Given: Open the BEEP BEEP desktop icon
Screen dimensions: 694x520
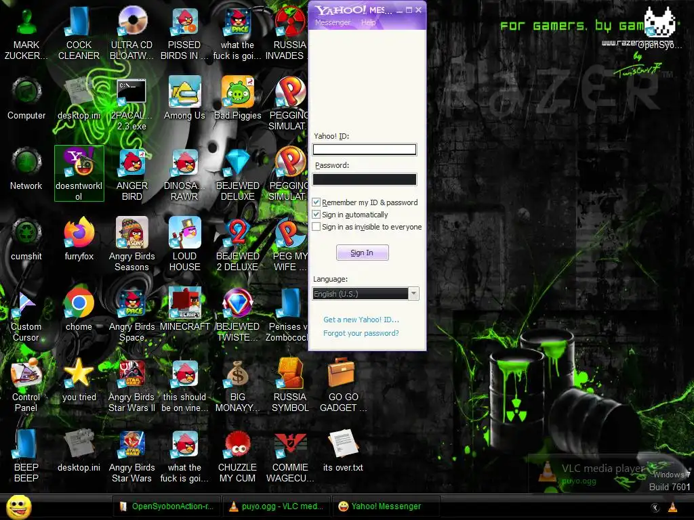Looking at the screenshot, I should 25,444.
